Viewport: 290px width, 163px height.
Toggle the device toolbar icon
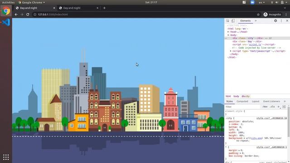pos(233,21)
